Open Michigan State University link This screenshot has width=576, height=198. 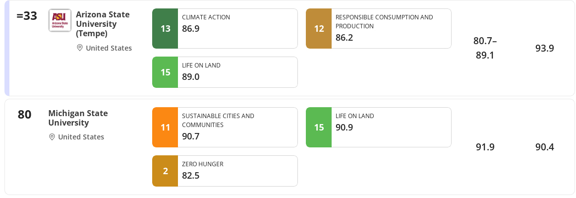click(78, 118)
